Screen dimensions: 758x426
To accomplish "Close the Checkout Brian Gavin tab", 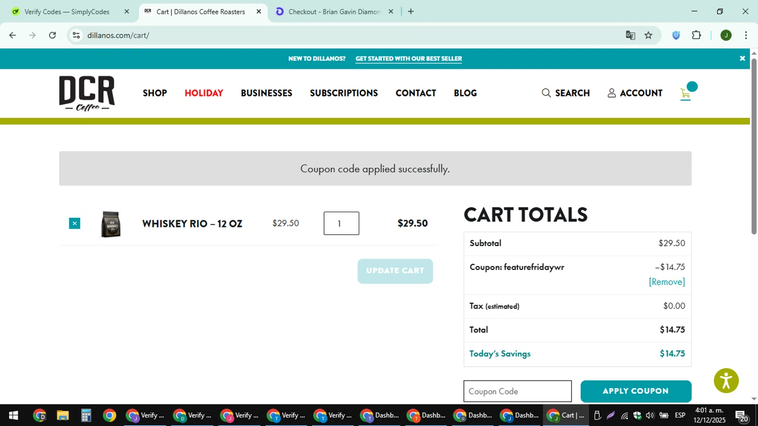I will [391, 12].
